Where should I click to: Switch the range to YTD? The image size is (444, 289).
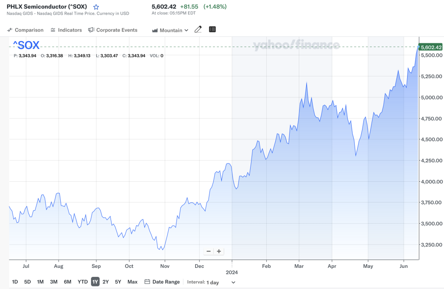(x=82, y=282)
